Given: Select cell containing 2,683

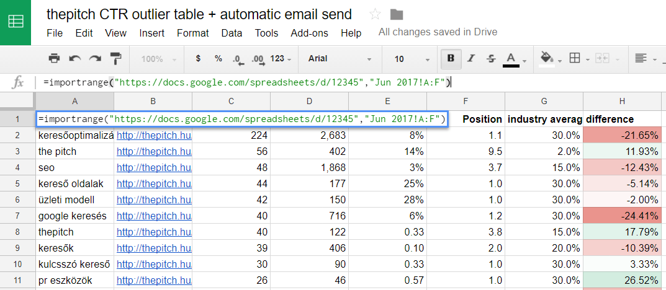Looking at the screenshot, I should [309, 135].
